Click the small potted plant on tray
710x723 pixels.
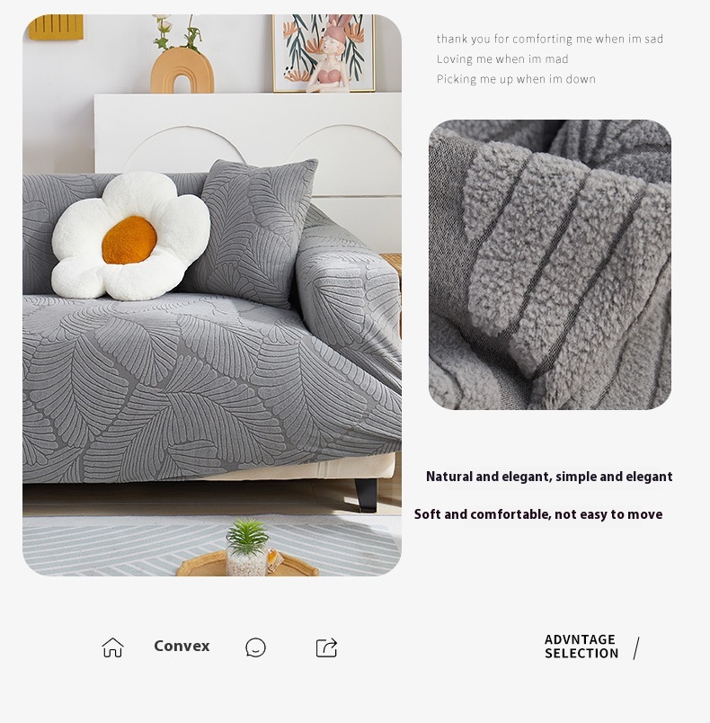click(x=247, y=547)
